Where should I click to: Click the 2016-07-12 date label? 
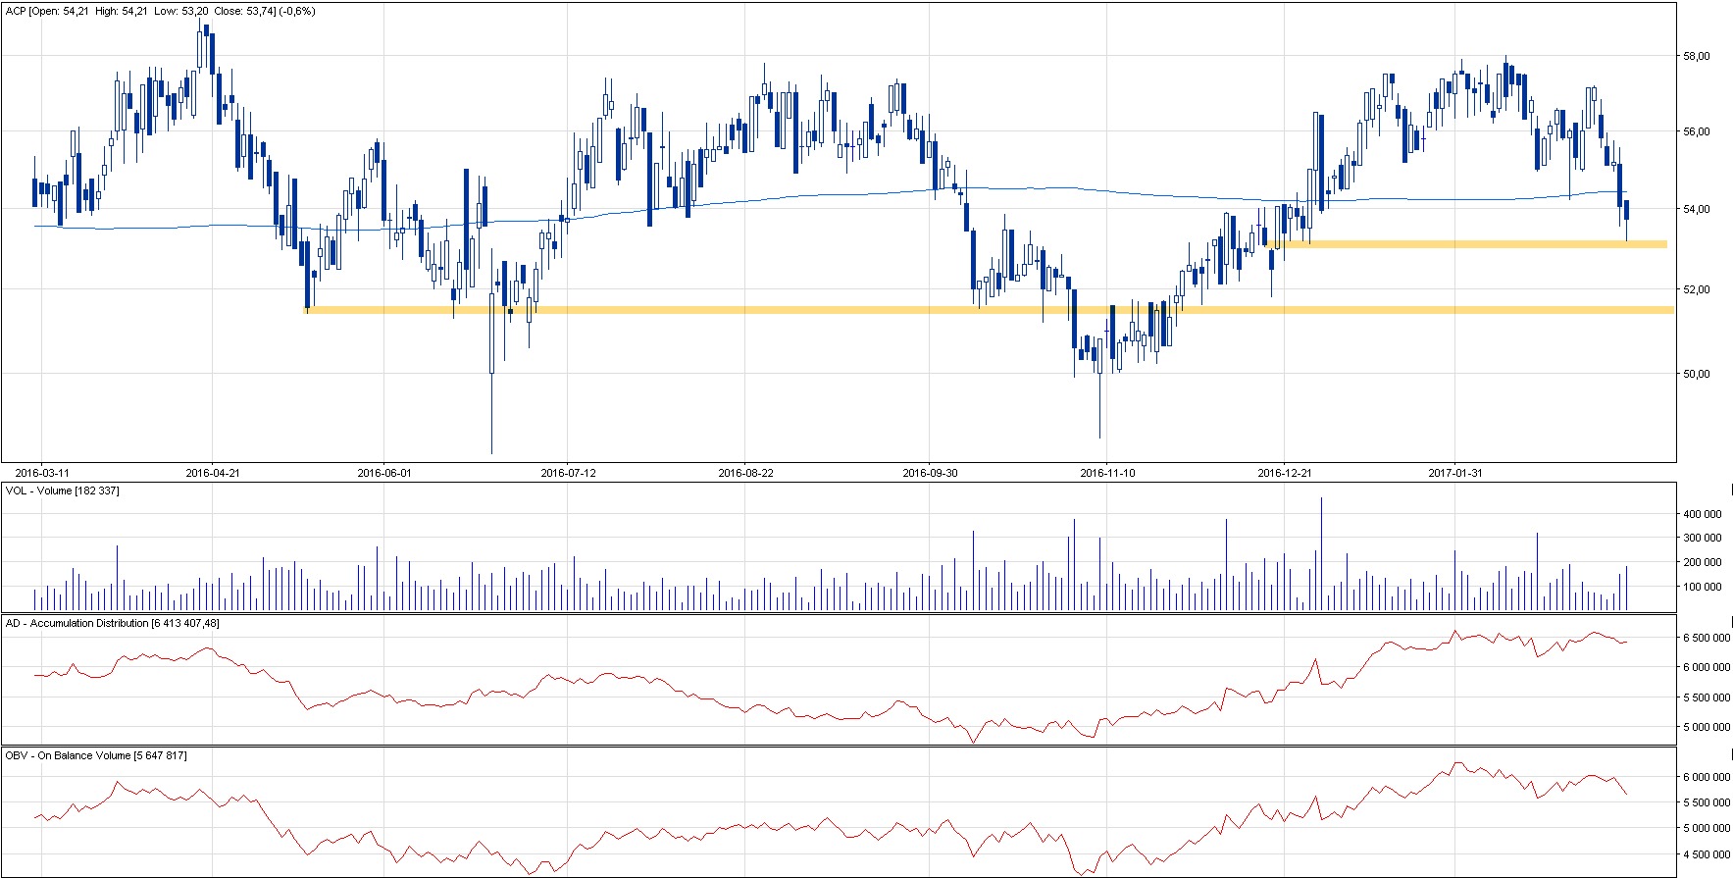pyautogui.click(x=568, y=473)
